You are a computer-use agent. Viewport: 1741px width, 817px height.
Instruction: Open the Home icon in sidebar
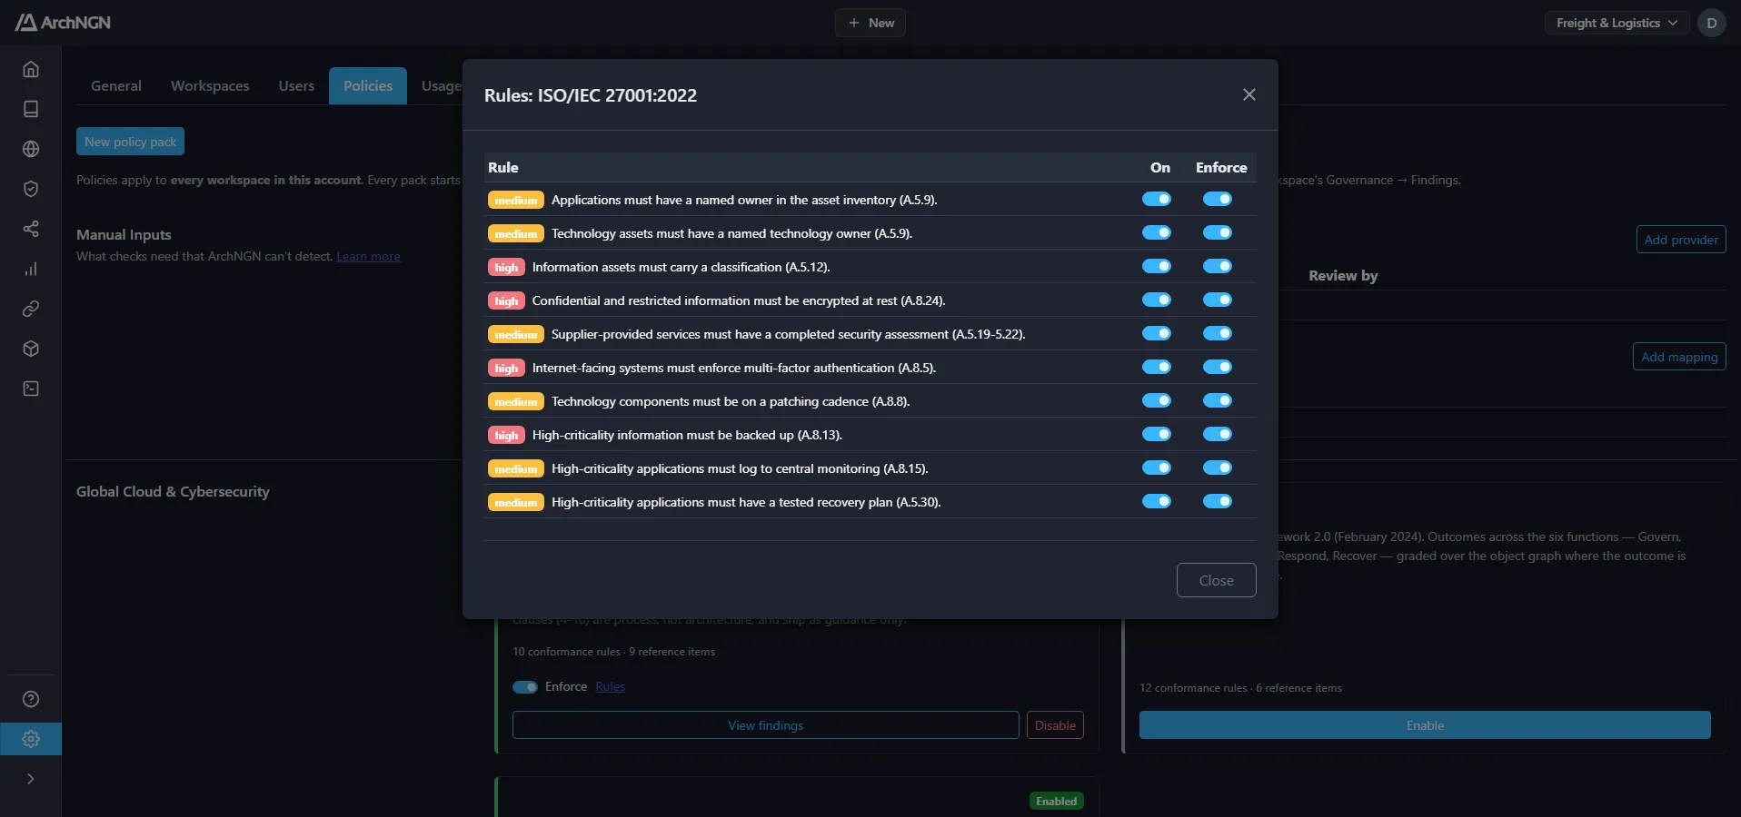31,69
